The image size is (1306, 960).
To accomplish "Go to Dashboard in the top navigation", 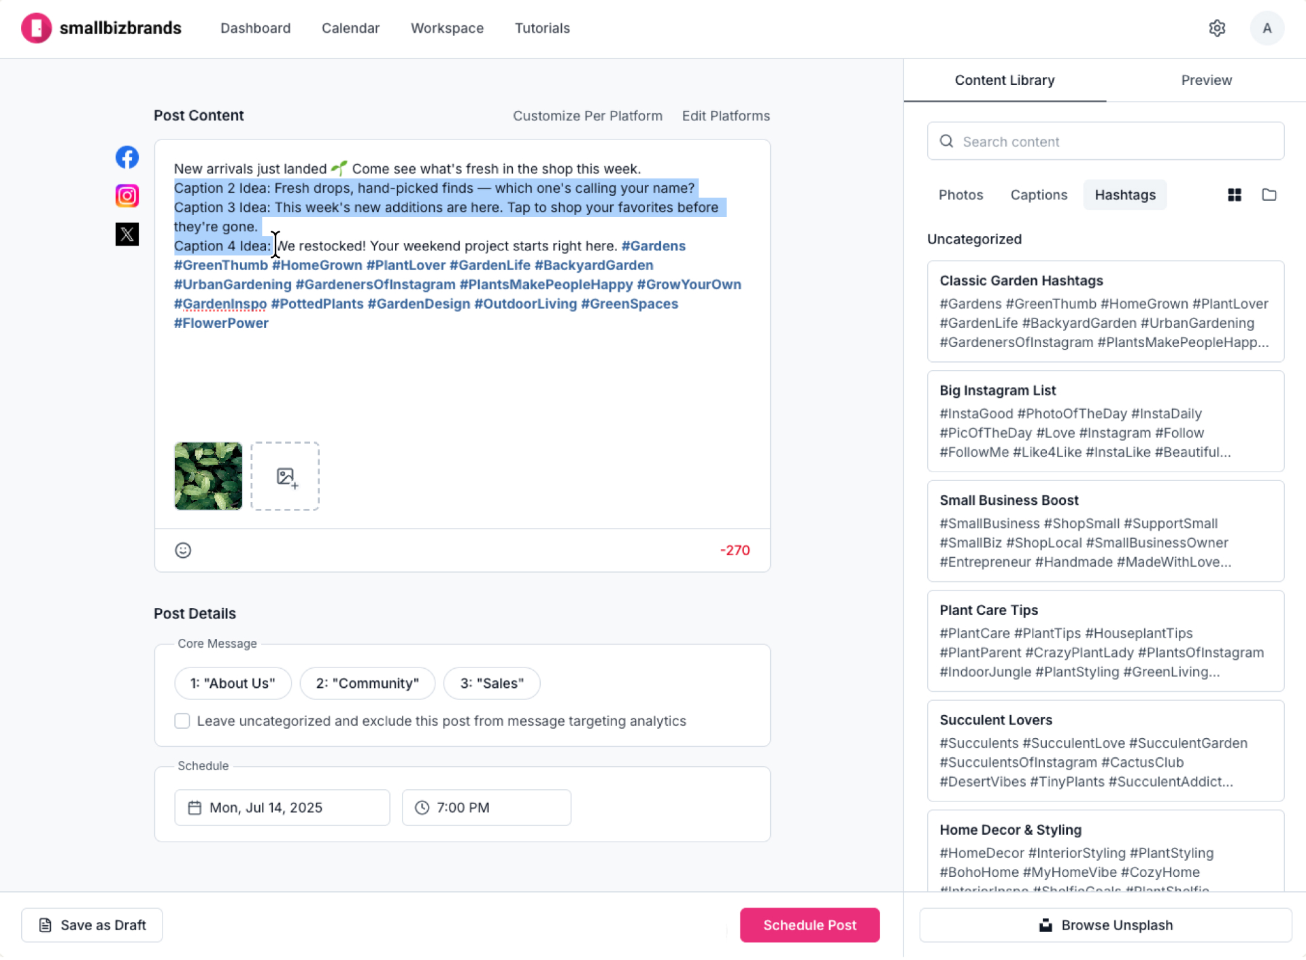I will point(255,28).
